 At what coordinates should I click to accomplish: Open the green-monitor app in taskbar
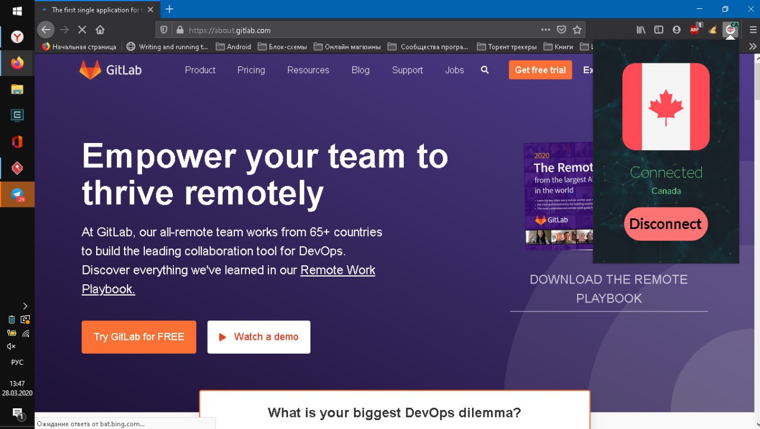(x=17, y=115)
